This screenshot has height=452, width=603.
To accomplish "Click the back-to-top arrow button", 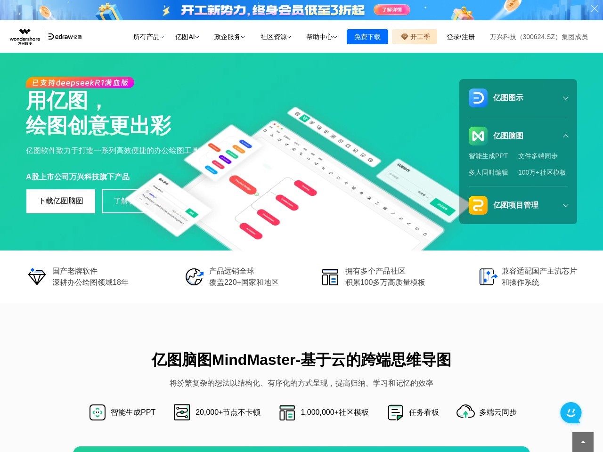I will click(583, 442).
